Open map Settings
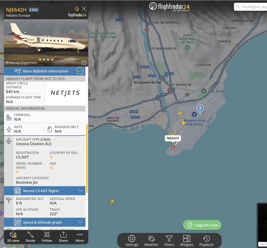The width and height of the screenshot is (267, 248). (x=132, y=241)
